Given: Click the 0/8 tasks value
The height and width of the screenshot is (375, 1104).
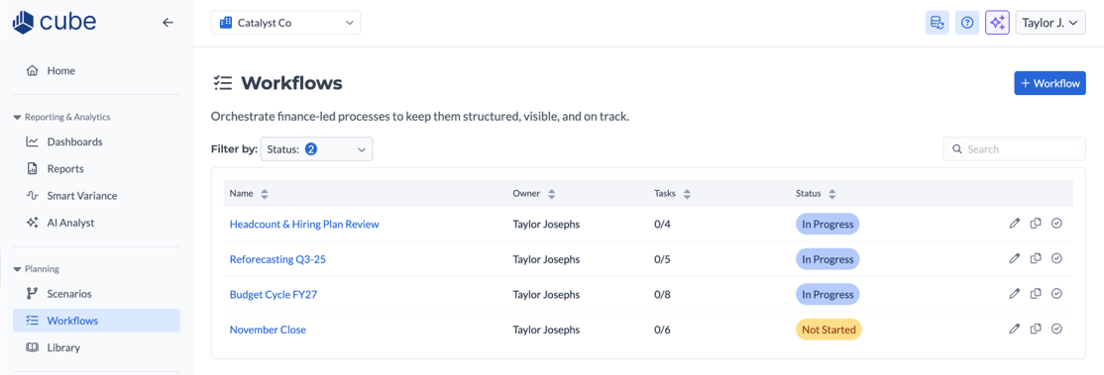Looking at the screenshot, I should coord(663,294).
